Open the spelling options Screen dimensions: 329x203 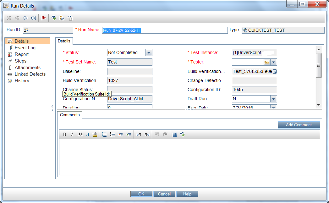[x=70, y=18]
